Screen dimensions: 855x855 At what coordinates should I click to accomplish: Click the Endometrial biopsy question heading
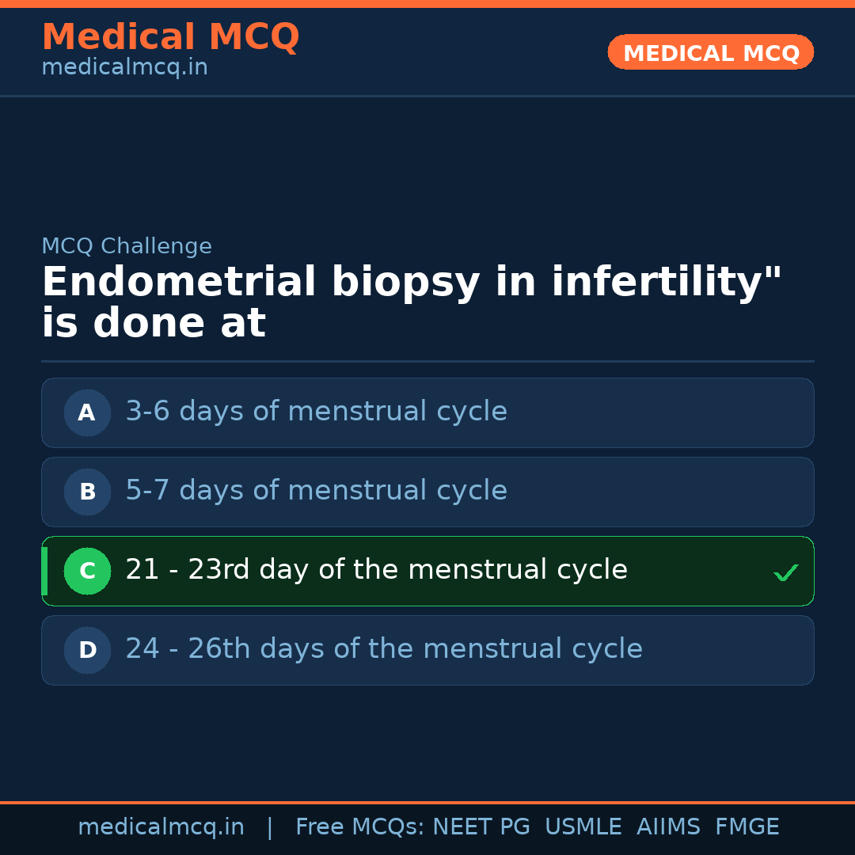412,303
